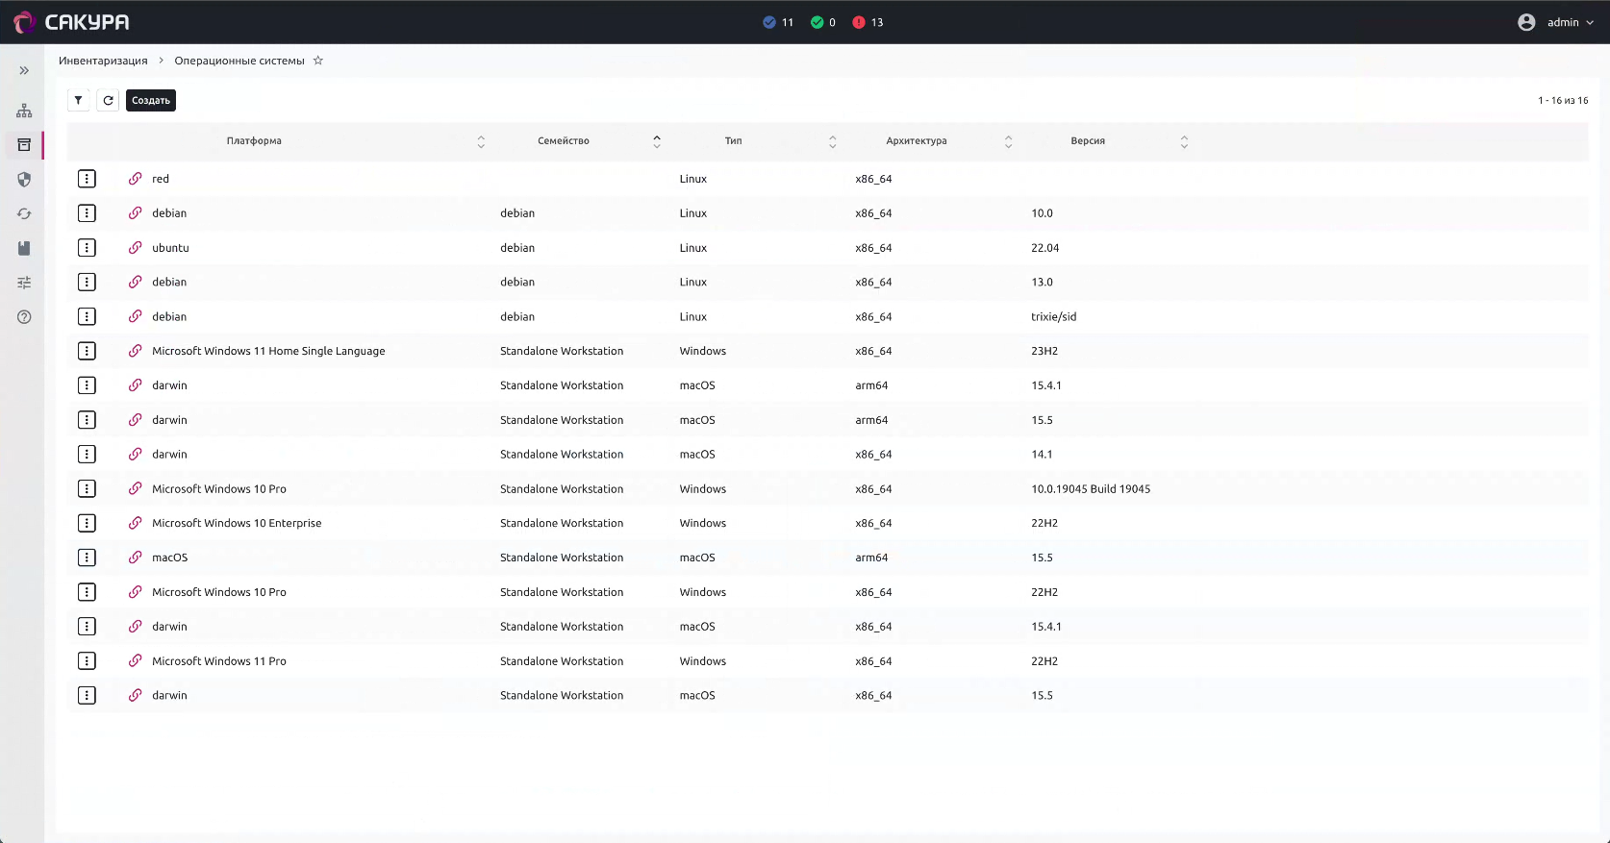Open the three-dot row menu for red
This screenshot has width=1610, height=843.
pos(87,179)
